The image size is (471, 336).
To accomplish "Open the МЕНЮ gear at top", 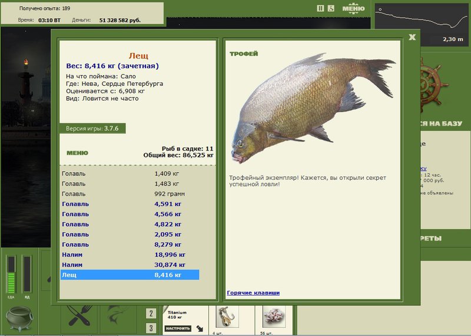I will 354,8.
